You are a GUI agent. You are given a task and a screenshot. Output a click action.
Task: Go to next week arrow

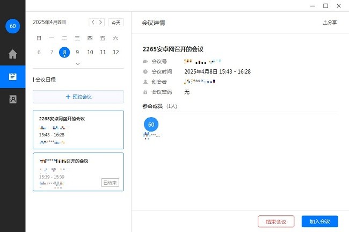[100, 23]
